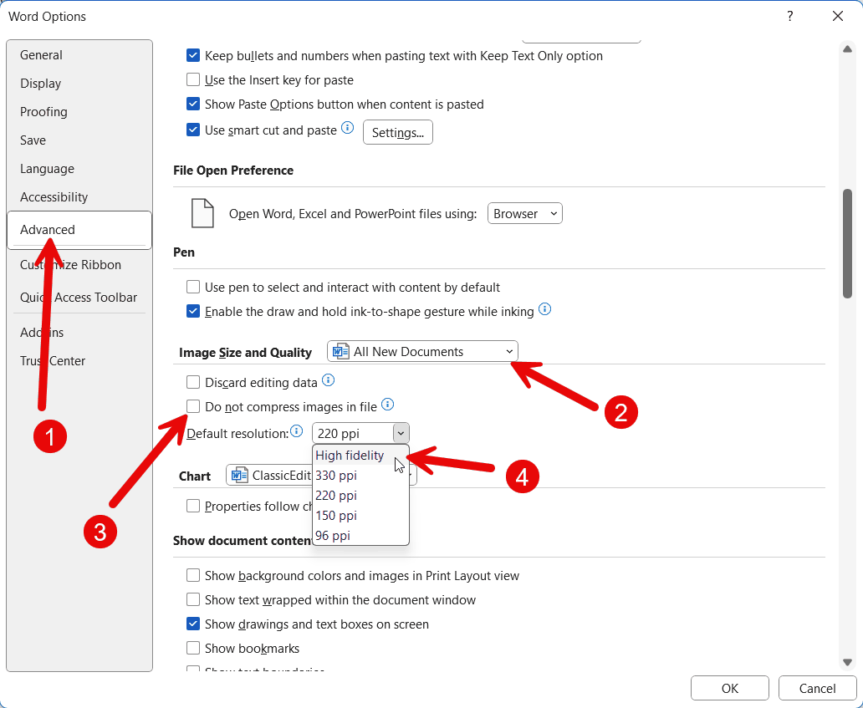Uncheck Show Paste Options button checkbox
The image size is (863, 708).
[192, 104]
